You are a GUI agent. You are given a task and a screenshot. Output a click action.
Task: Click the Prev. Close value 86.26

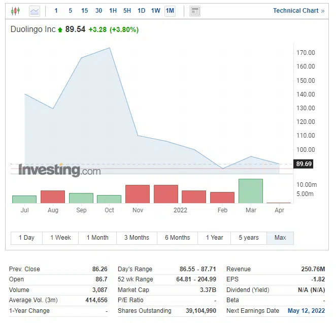point(100,269)
